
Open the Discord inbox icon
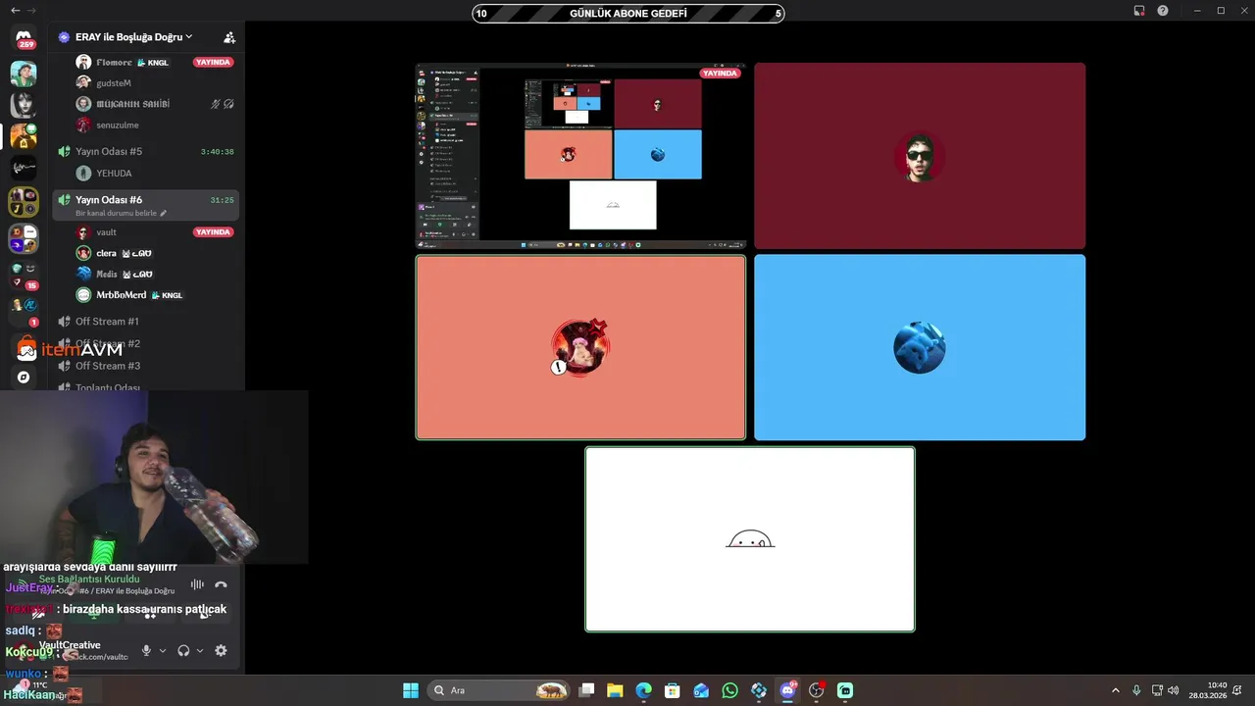1139,10
